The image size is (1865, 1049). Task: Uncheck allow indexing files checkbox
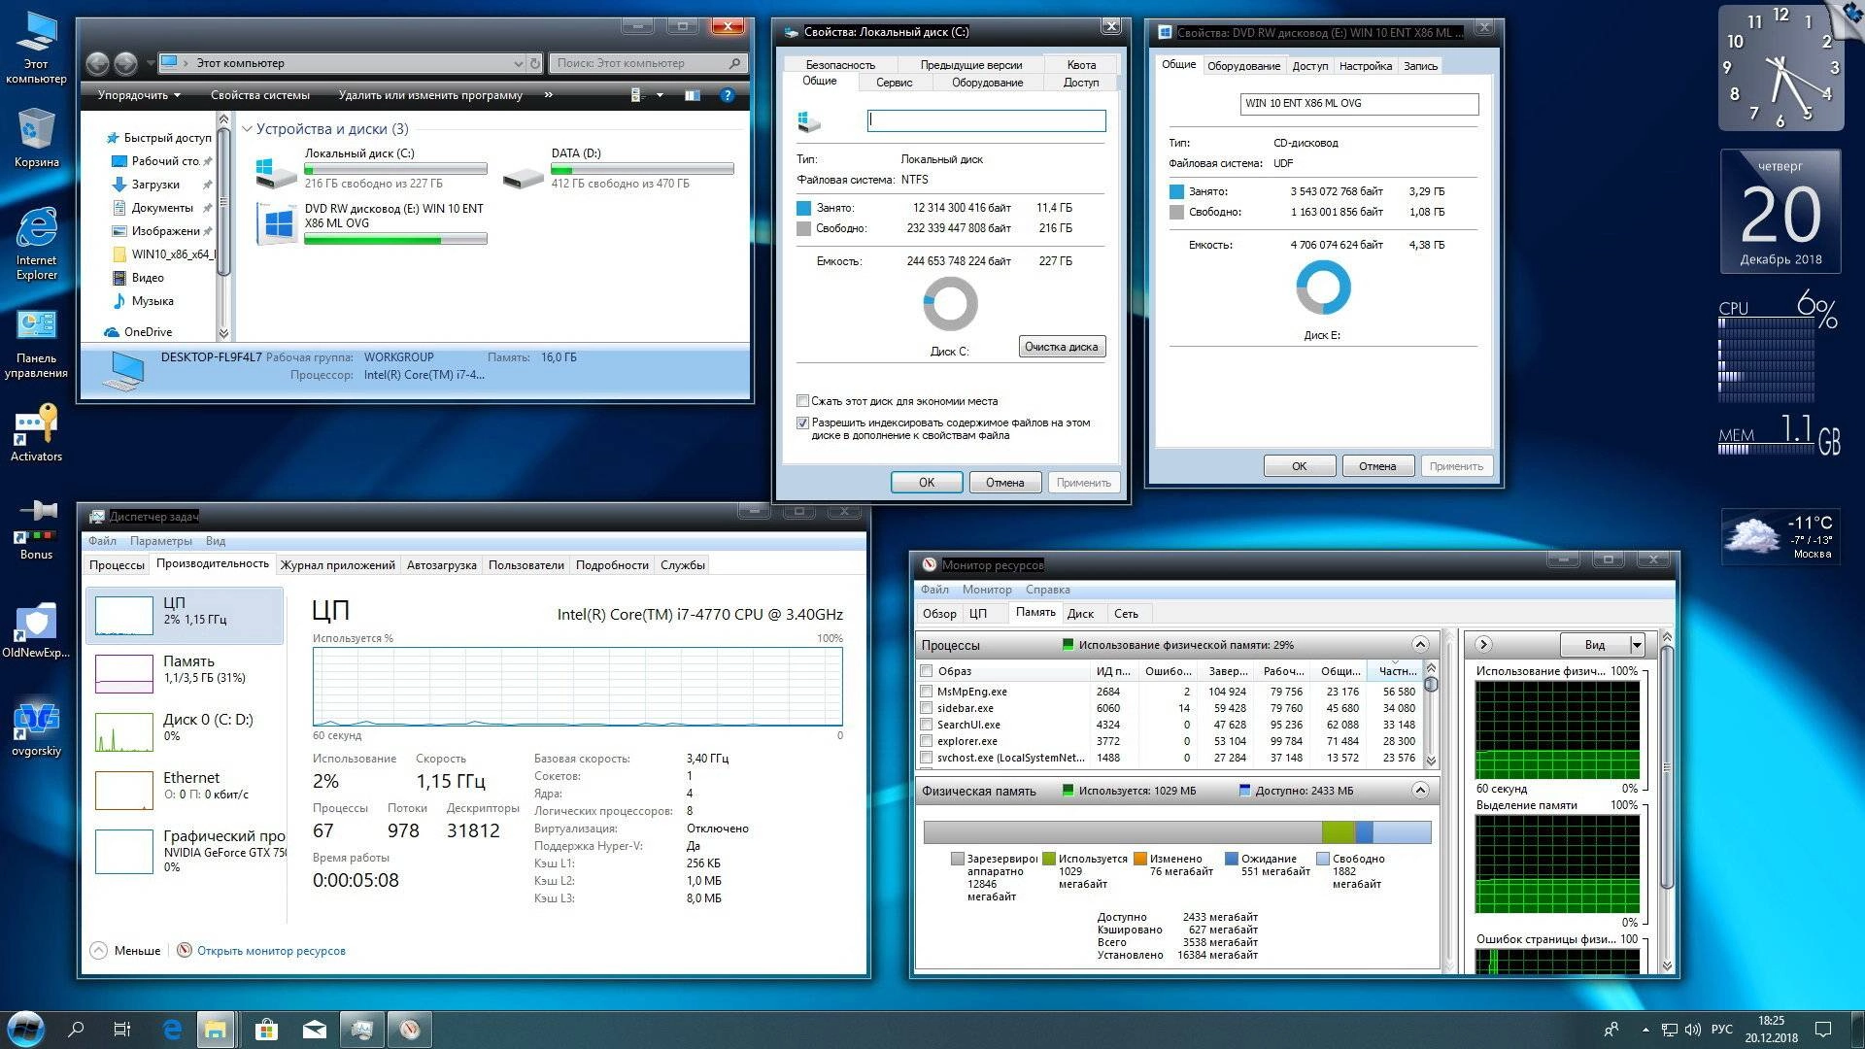802,423
